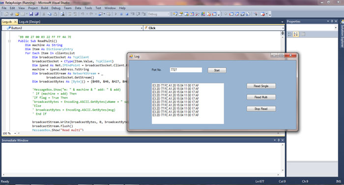The width and height of the screenshot is (344, 185).
Task: Click the pin icon of Immediate Window
Action: coord(279,140)
